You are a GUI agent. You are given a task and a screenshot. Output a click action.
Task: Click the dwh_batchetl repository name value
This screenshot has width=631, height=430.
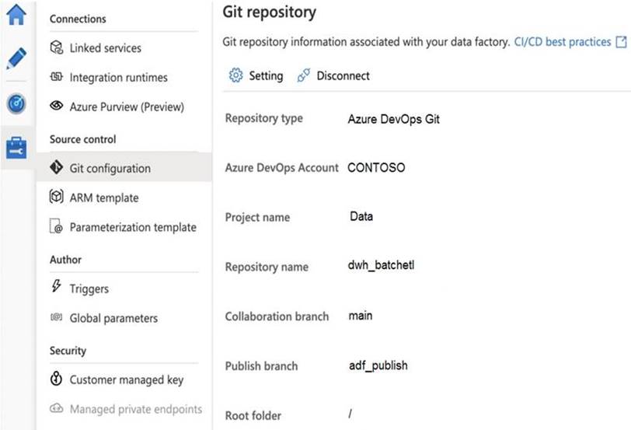(x=382, y=266)
